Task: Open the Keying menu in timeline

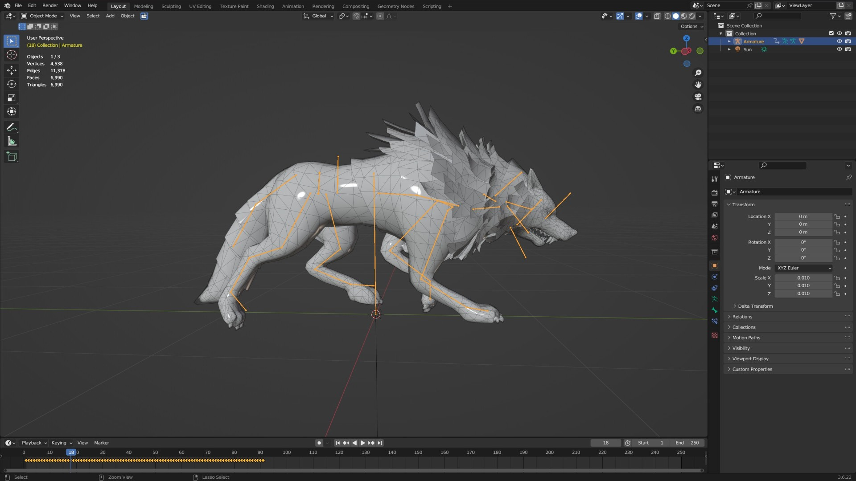Action: tap(62, 443)
